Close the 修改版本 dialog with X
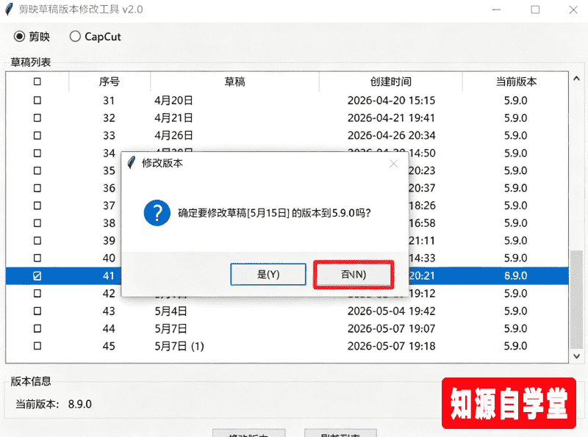588x437 pixels. click(393, 163)
